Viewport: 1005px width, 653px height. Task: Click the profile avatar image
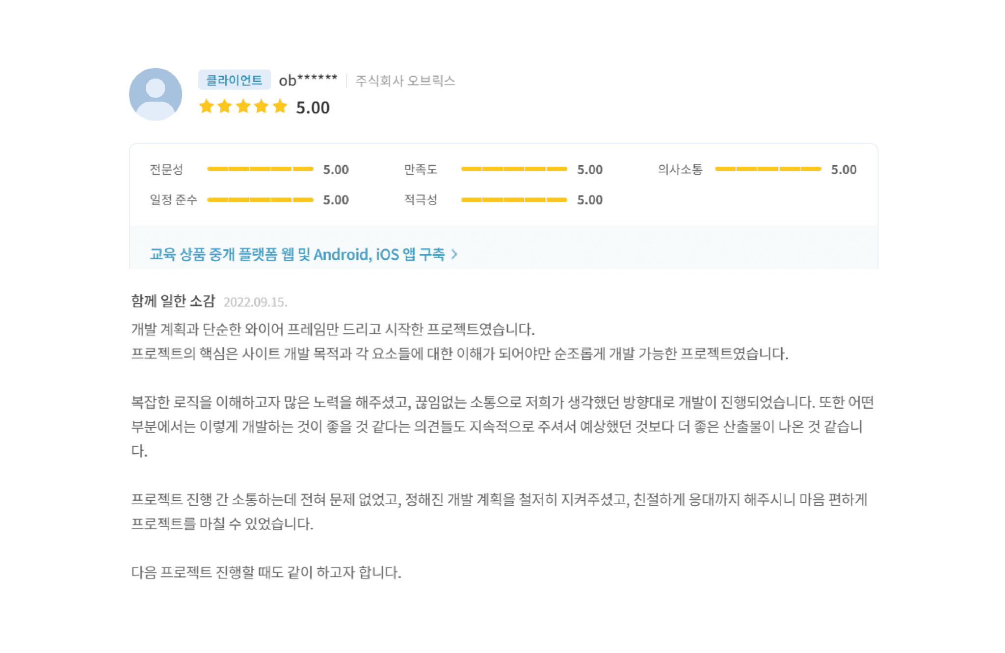(x=155, y=93)
